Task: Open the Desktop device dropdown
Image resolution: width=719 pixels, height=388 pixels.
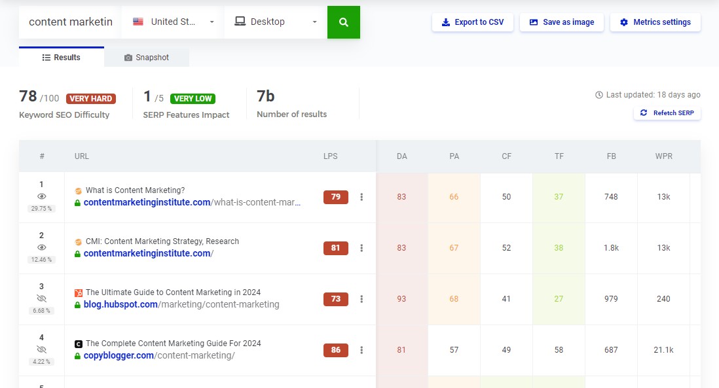Action: coord(276,22)
